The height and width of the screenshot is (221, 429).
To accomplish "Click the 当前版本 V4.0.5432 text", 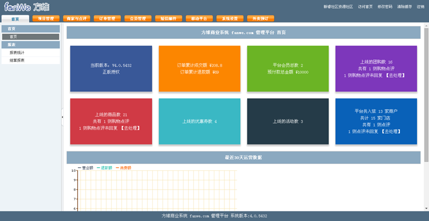I will pyautogui.click(x=111, y=65).
